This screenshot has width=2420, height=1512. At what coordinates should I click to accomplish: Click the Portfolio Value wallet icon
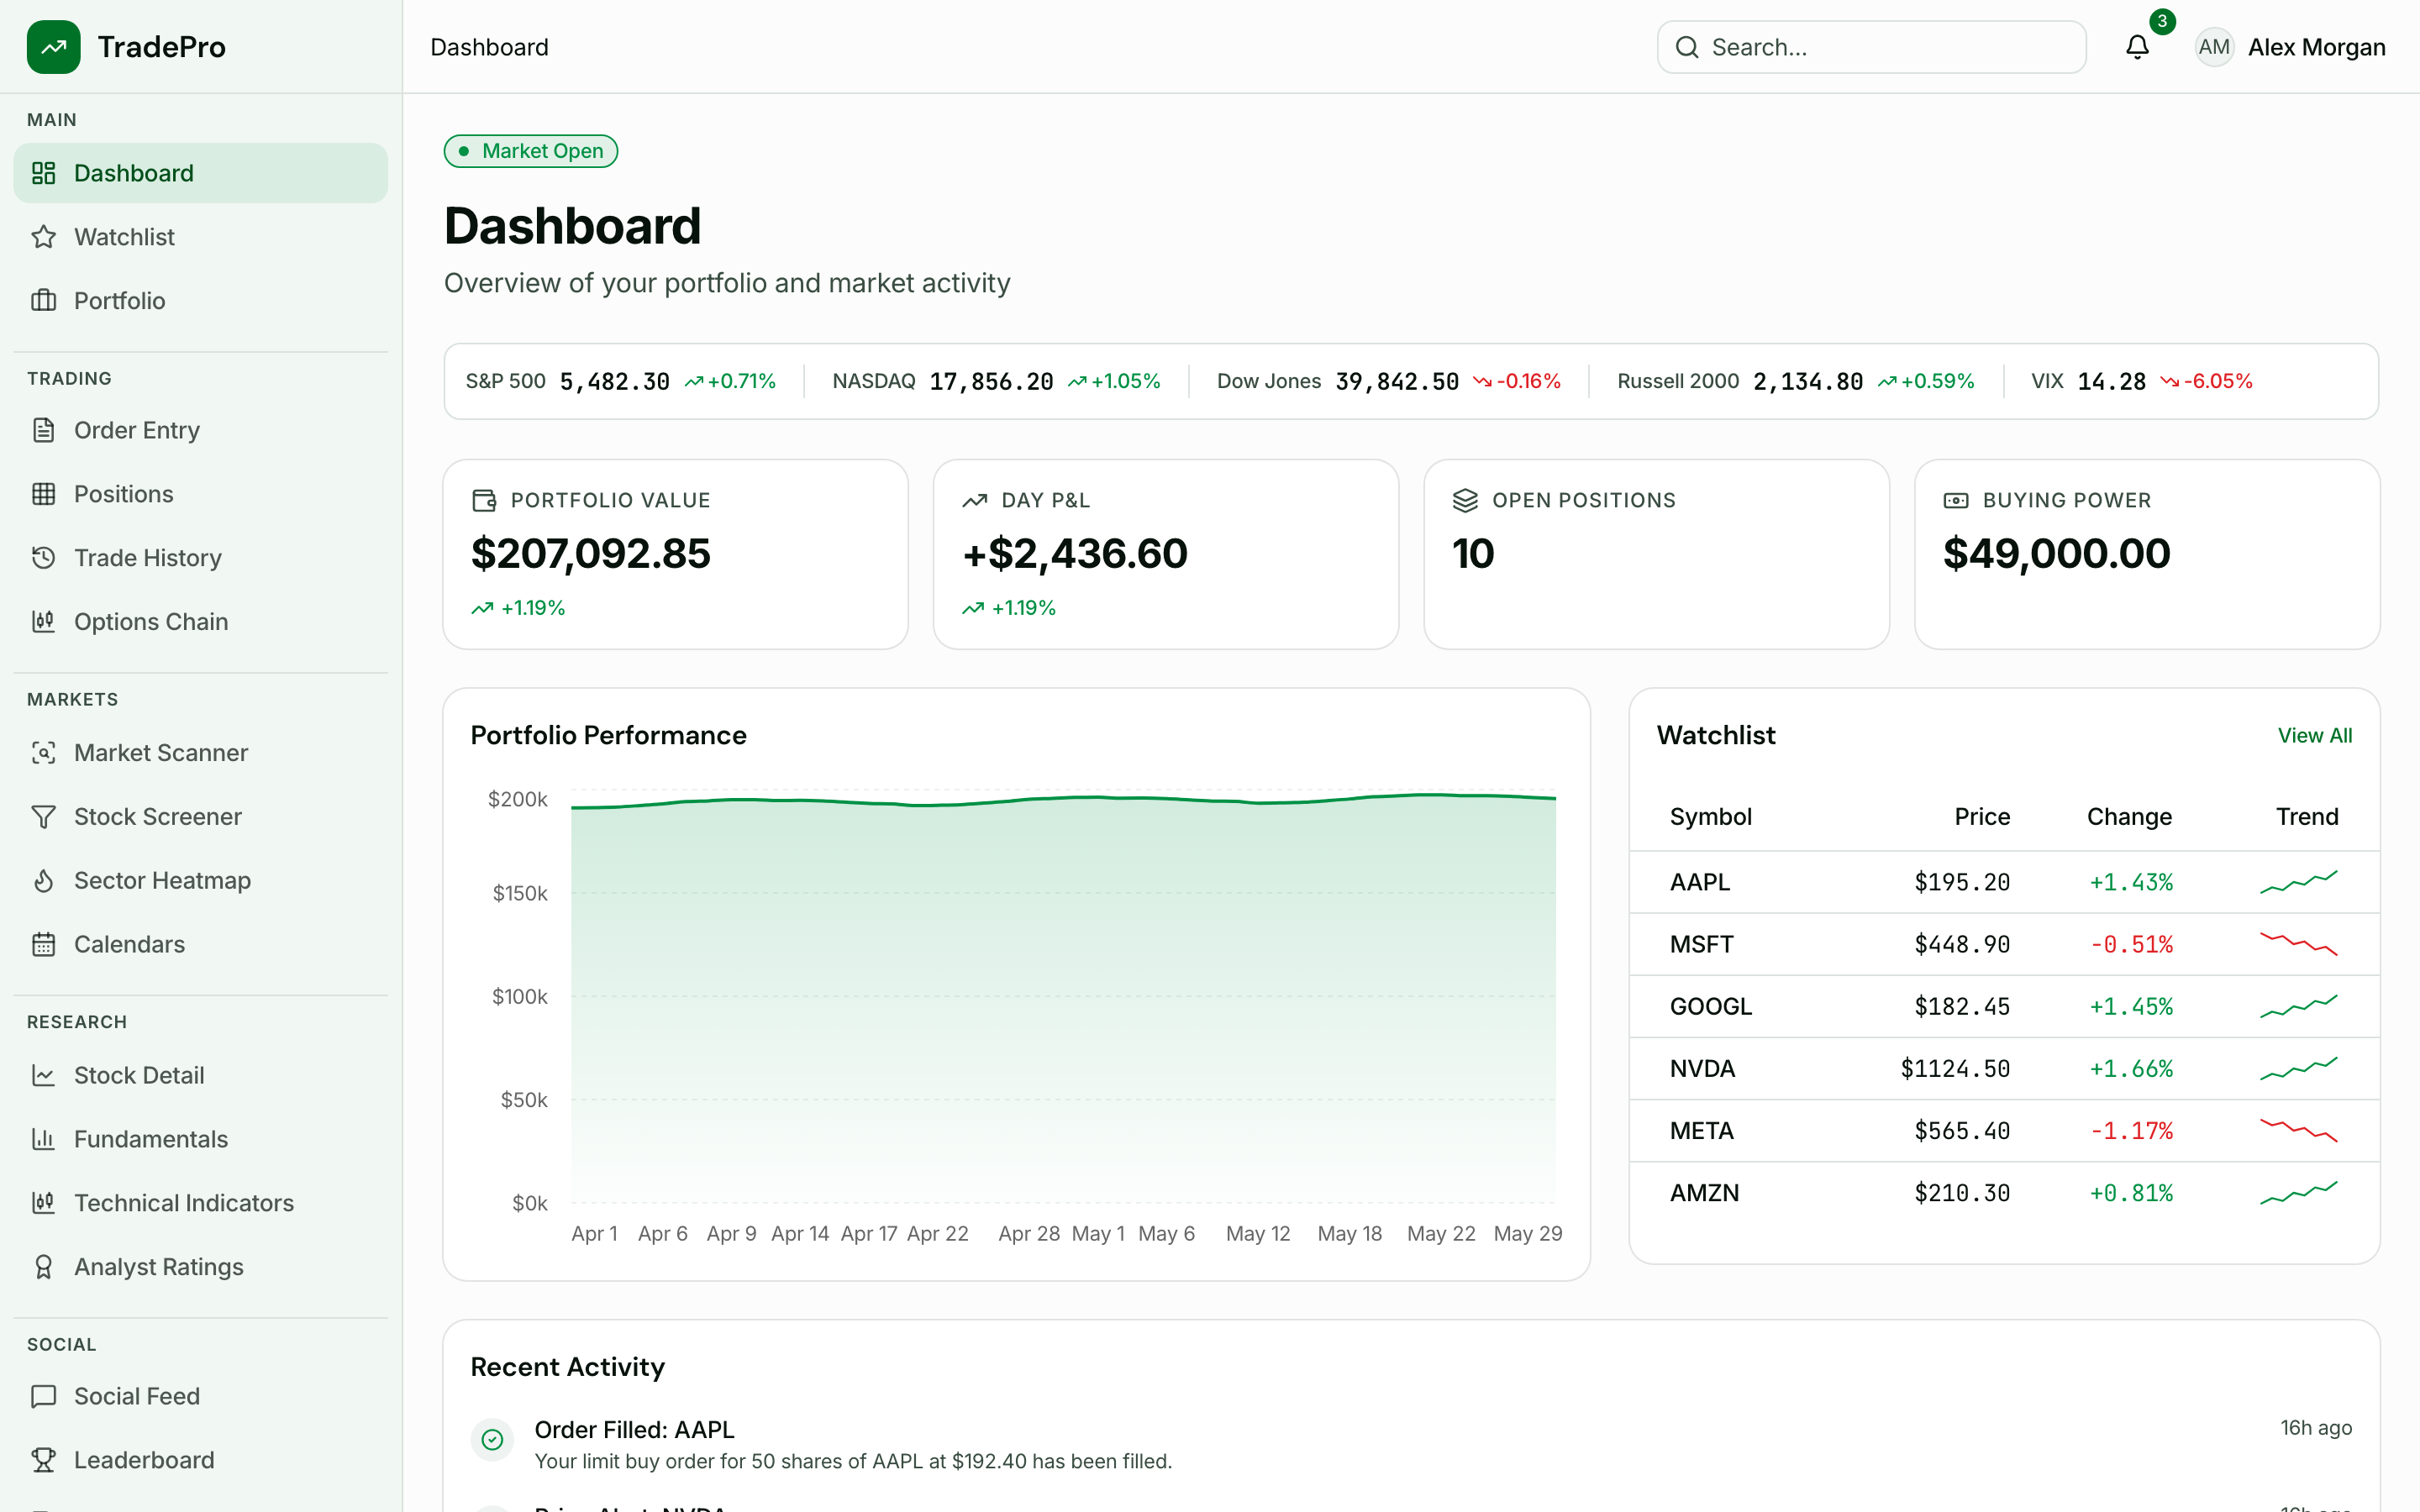(484, 501)
